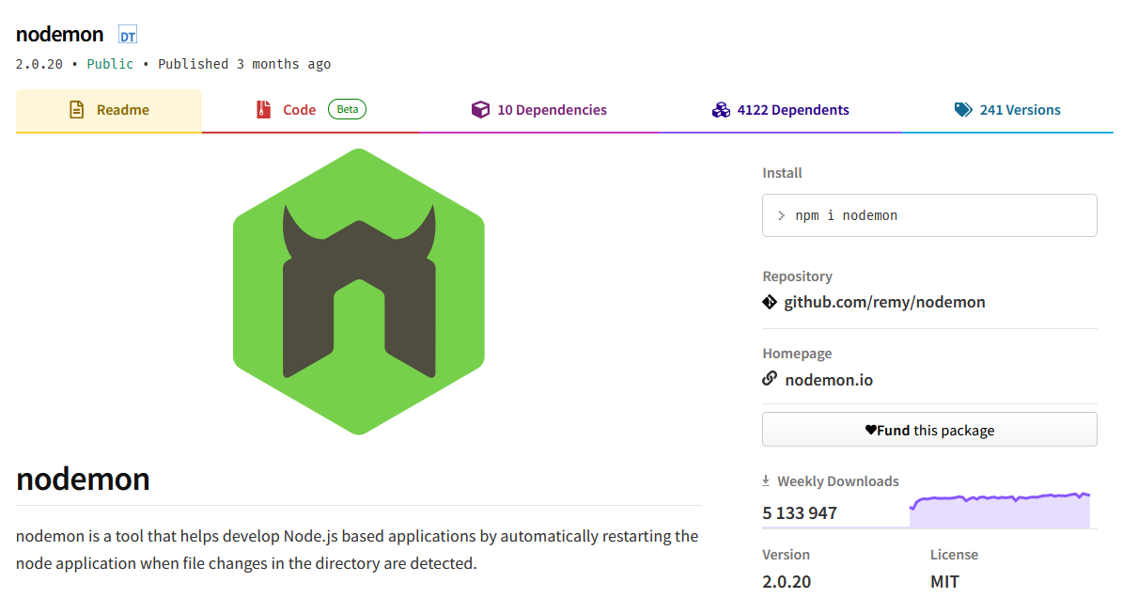Screen dimensions: 1122x598
Task: Click the Versions tags icon
Action: click(963, 110)
